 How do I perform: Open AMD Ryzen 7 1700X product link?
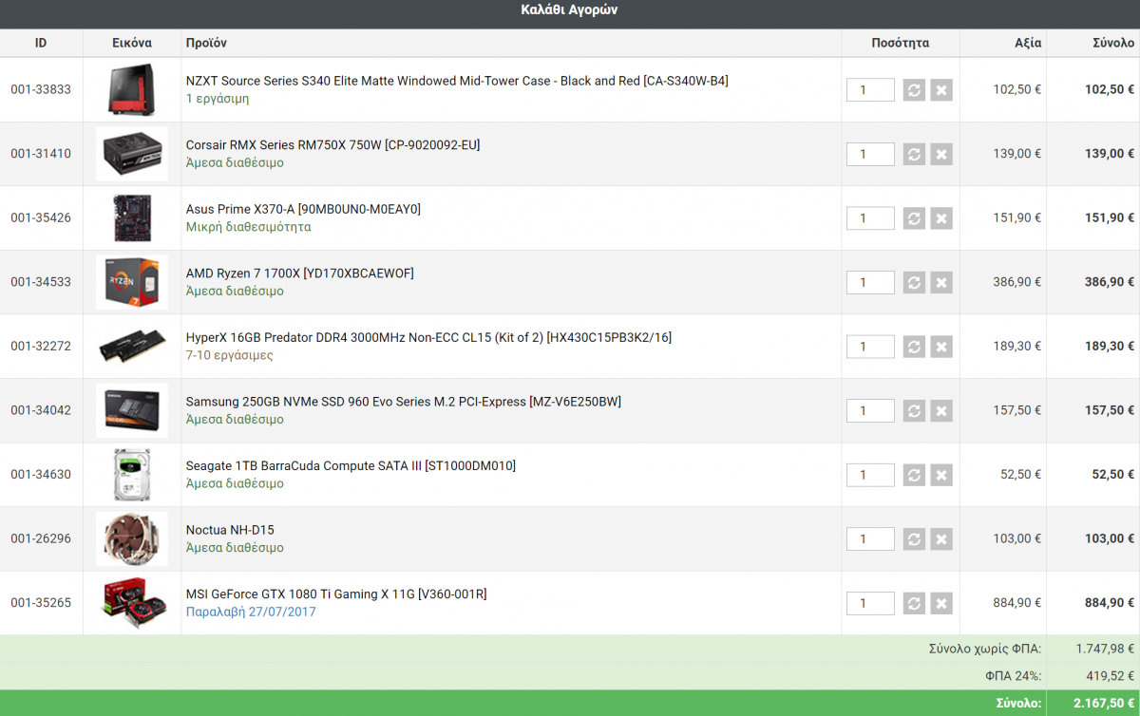[300, 273]
